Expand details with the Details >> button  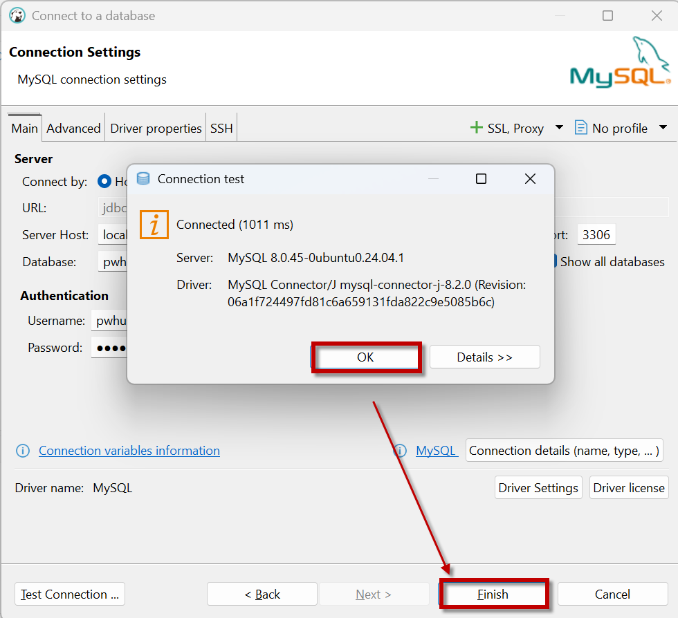(x=484, y=357)
